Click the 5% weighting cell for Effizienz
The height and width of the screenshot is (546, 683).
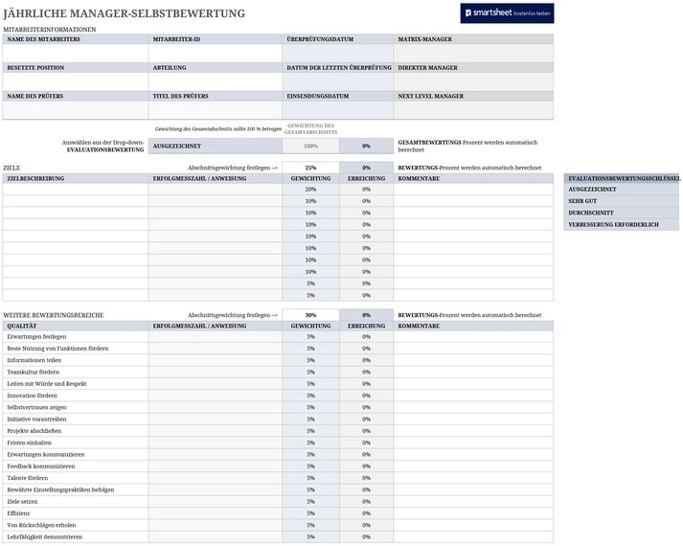tap(310, 513)
